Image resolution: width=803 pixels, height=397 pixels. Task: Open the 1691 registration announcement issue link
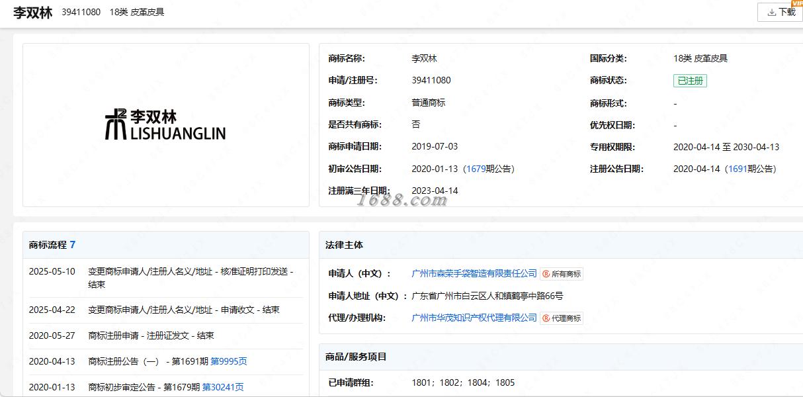click(x=738, y=169)
